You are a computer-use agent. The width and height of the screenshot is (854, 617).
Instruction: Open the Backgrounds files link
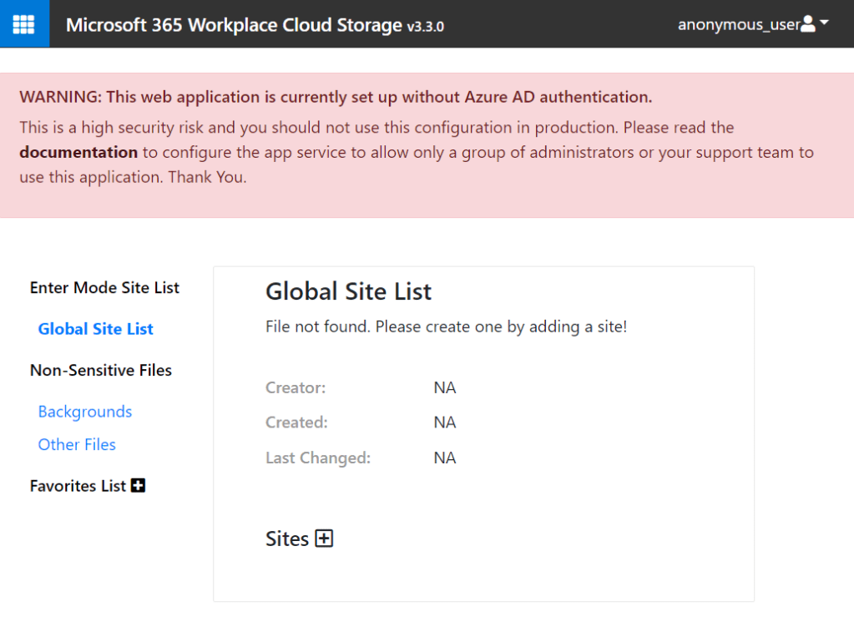(x=85, y=412)
